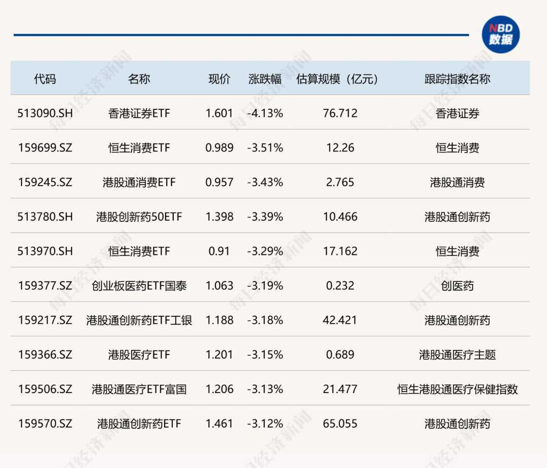The width and height of the screenshot is (547, 468).
Task: Select the 港股通医疗ETF富国 name
Action: point(139,389)
